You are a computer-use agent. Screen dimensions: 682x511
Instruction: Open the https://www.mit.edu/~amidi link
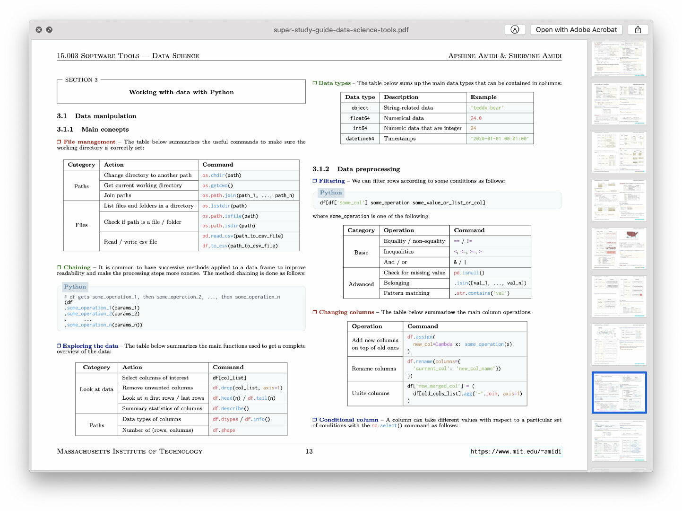[x=516, y=451]
